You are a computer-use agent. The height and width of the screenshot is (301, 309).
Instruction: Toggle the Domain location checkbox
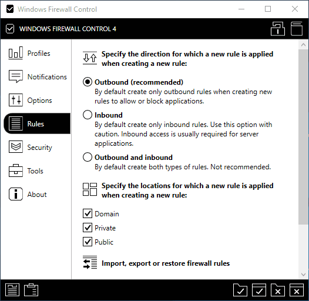click(x=88, y=213)
